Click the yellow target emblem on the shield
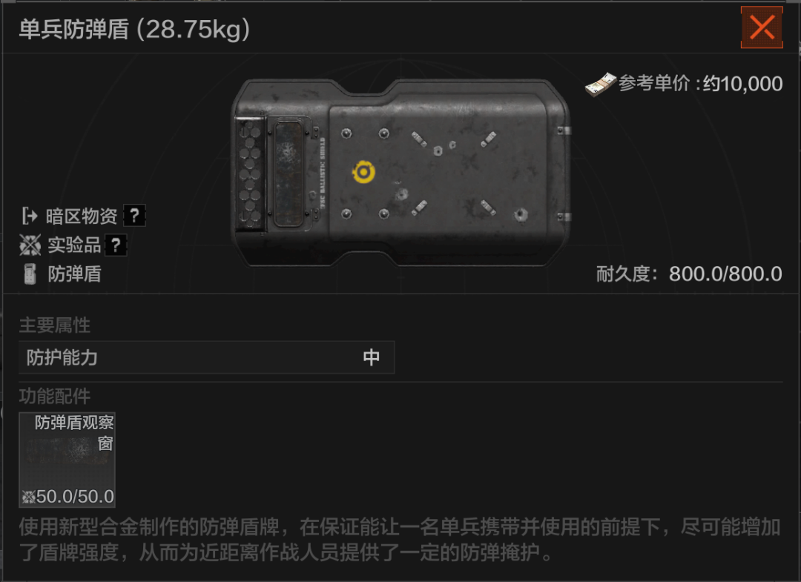 click(363, 172)
